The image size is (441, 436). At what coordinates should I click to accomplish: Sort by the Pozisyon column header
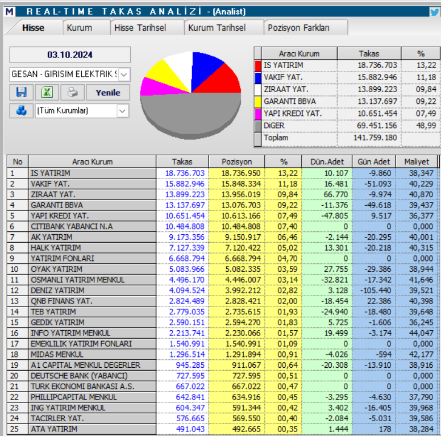236,162
